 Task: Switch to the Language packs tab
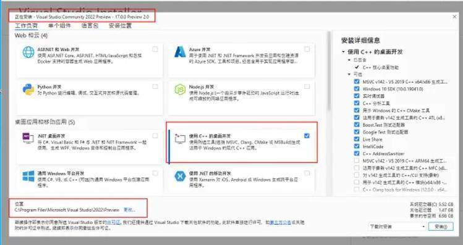click(90, 26)
